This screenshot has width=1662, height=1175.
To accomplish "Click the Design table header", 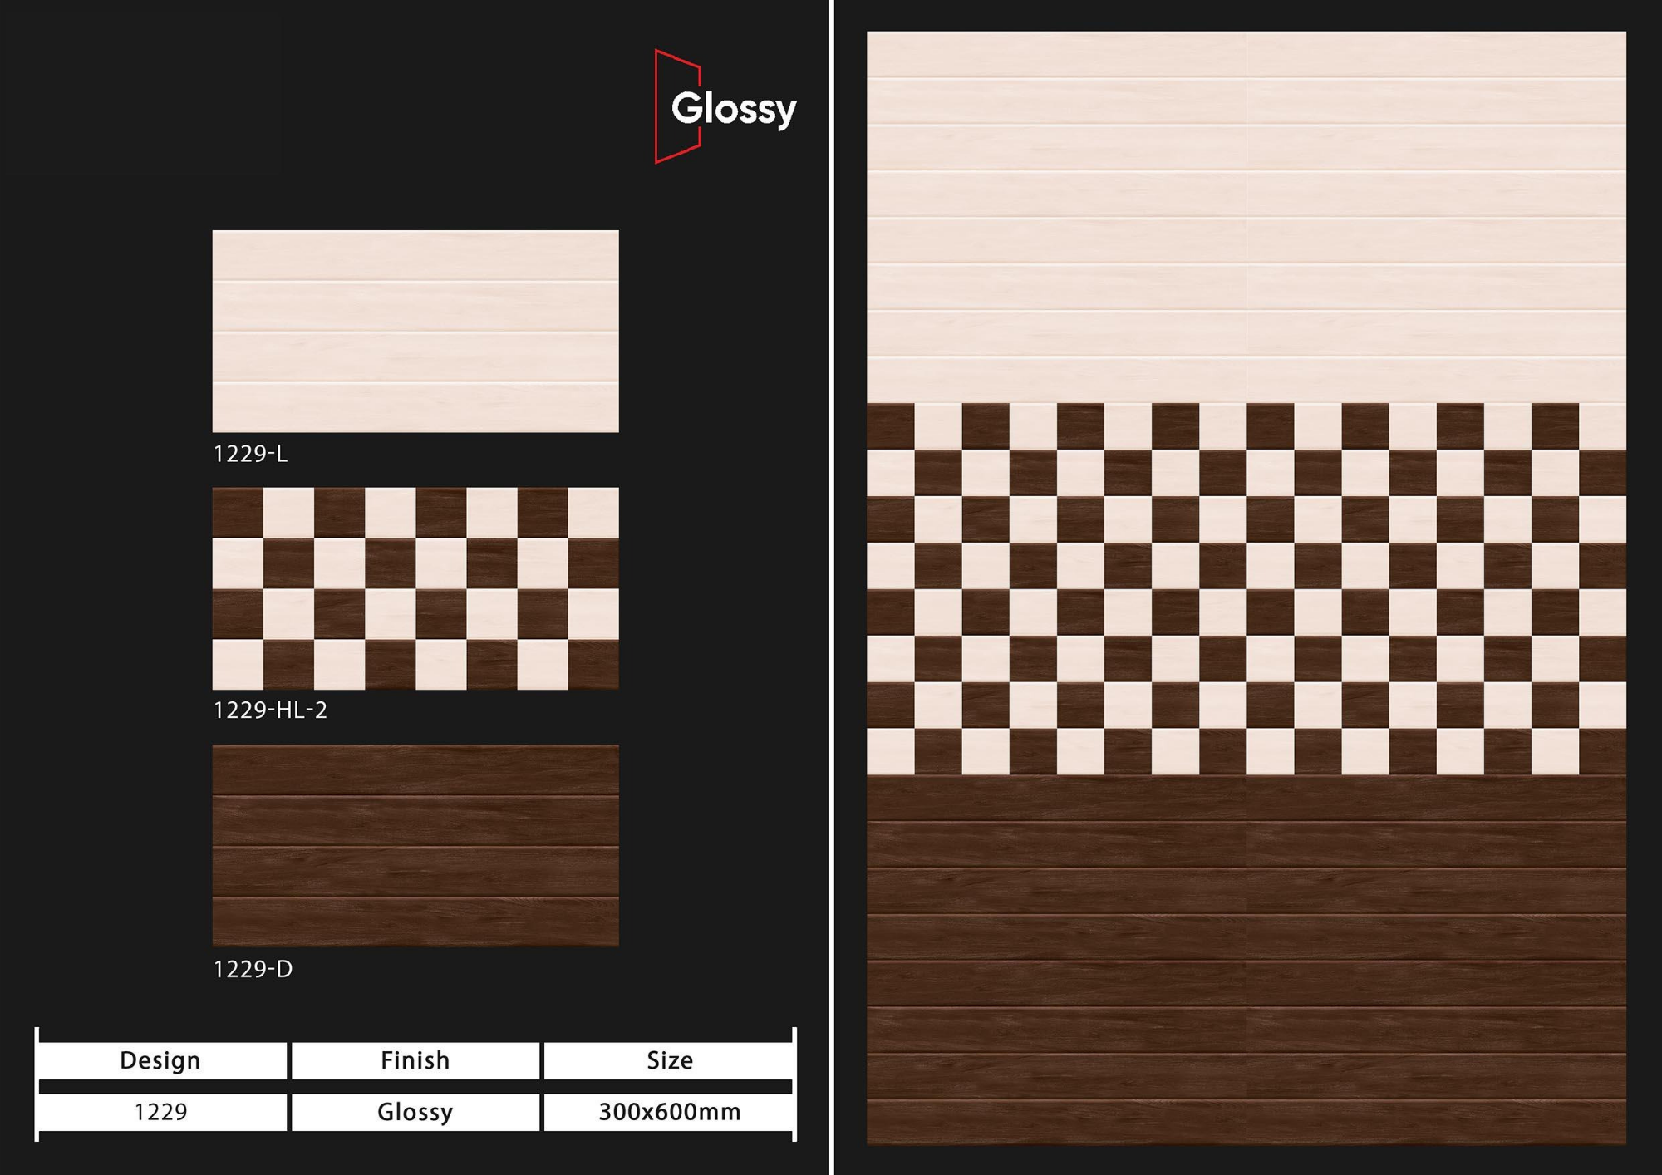I will point(161,1060).
